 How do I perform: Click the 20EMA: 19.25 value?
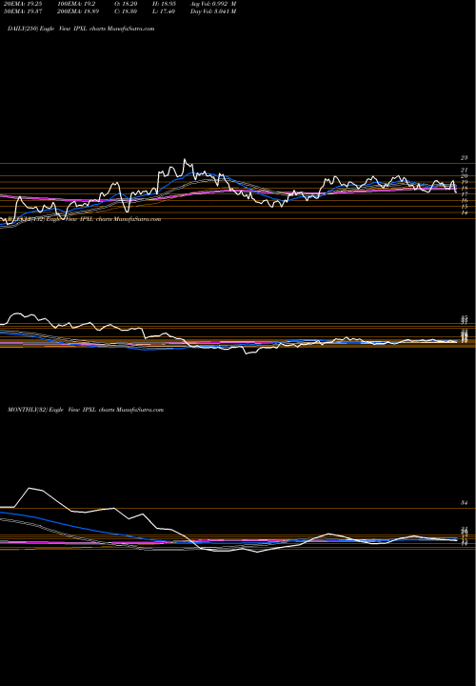click(22, 4)
